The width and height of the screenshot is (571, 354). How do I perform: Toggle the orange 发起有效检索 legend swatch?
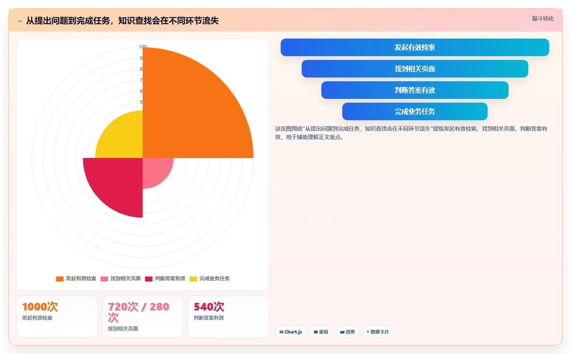60,279
